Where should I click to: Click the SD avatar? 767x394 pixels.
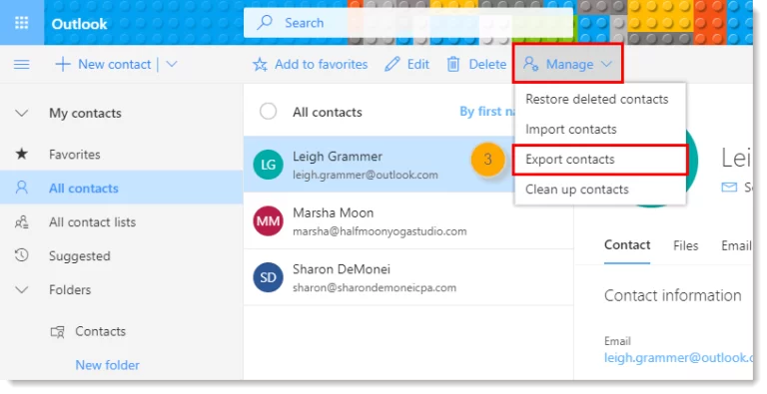[268, 277]
